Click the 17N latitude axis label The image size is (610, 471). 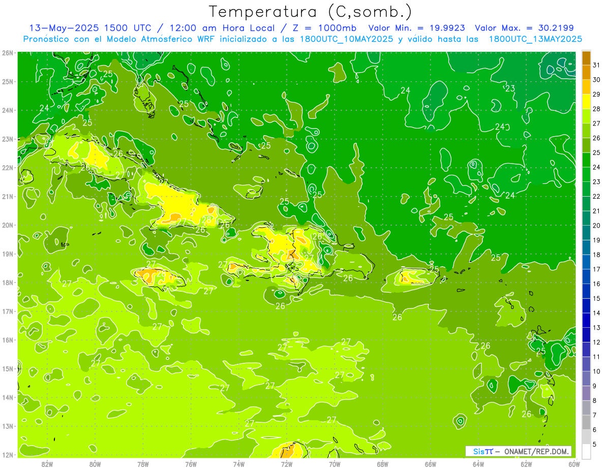point(8,311)
